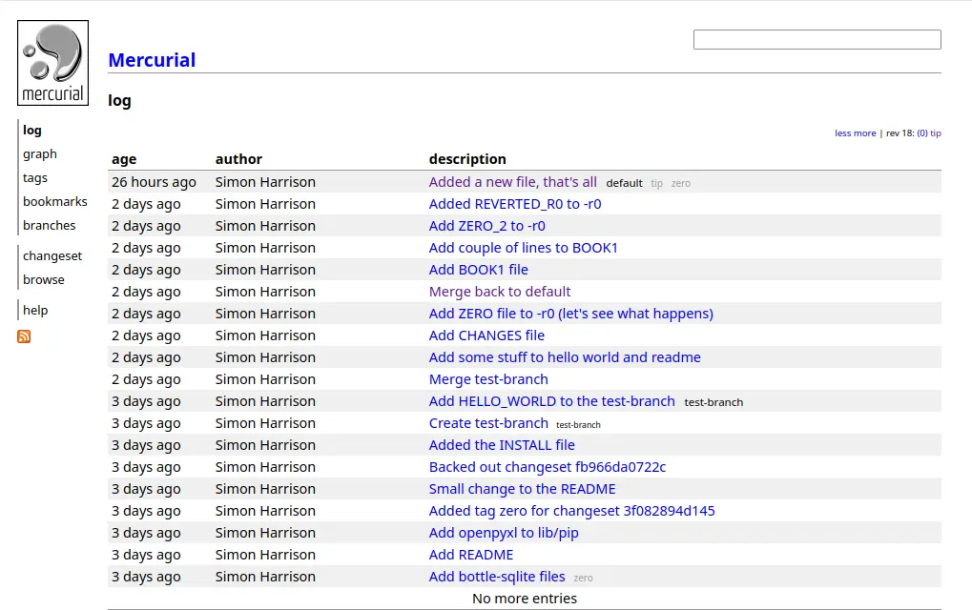Viewport: 972px width, 610px height.
Task: Open 'Add CHANGES file' changeset
Action: 486,335
